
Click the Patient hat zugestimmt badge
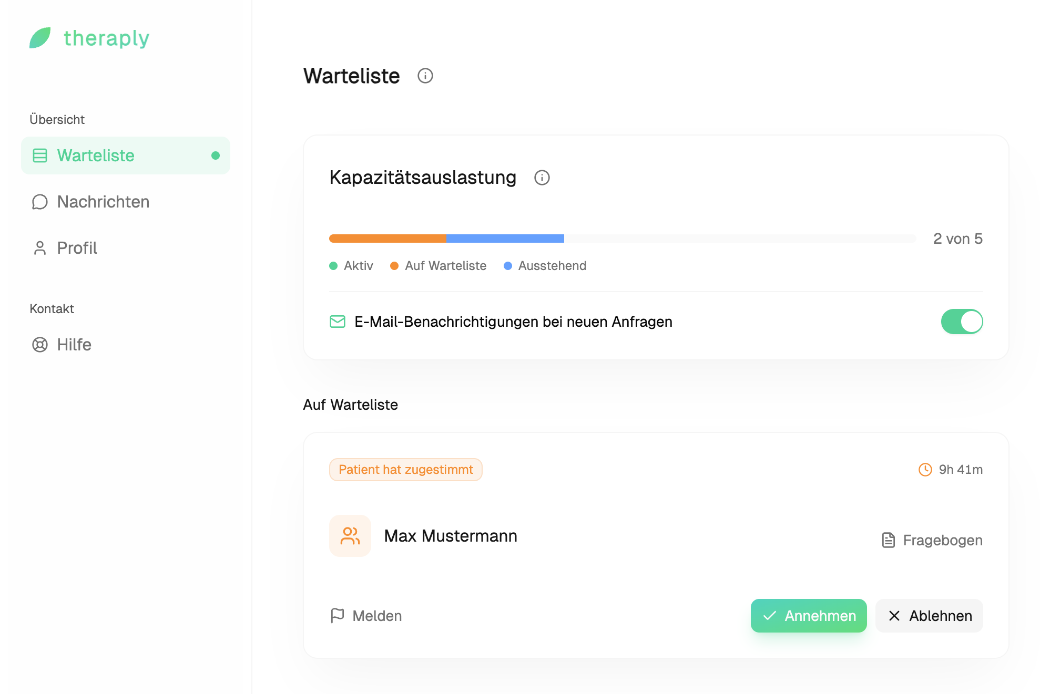pyautogui.click(x=405, y=469)
